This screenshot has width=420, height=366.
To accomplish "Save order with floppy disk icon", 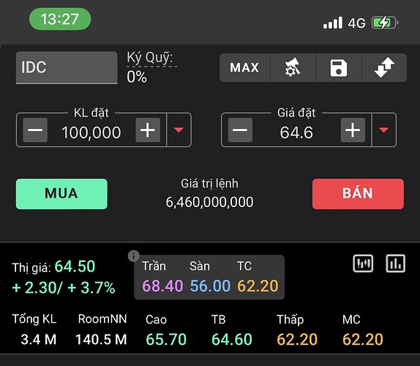I will tap(339, 68).
